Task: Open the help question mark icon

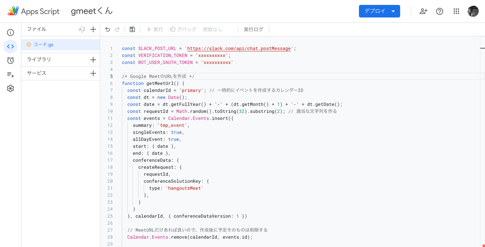Action: click(x=440, y=11)
